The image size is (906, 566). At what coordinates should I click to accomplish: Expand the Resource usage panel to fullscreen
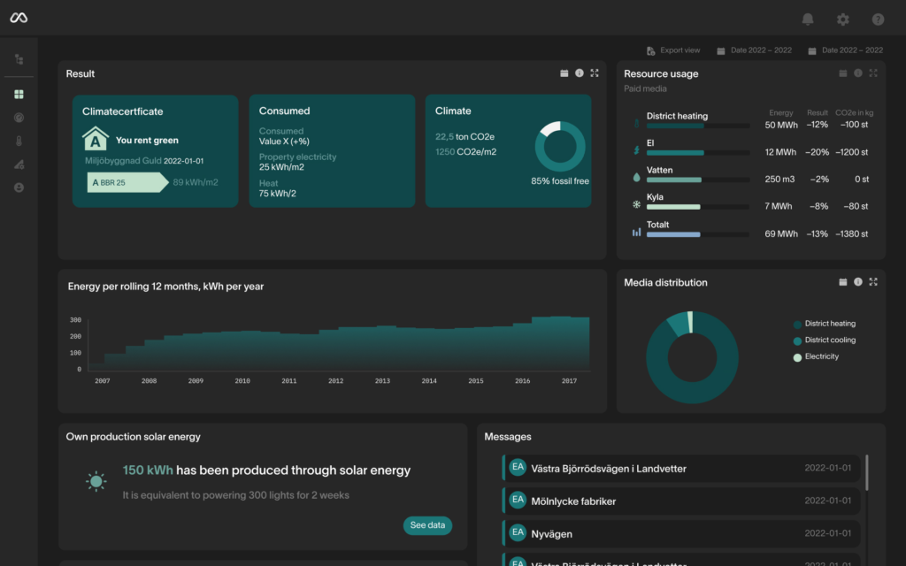[x=873, y=73]
